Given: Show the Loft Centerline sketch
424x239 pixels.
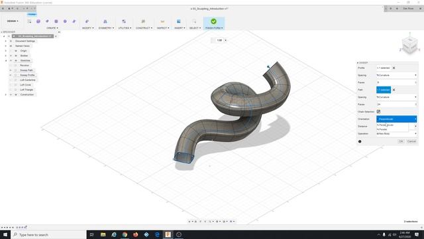Looking at the screenshot, I should point(11,80).
